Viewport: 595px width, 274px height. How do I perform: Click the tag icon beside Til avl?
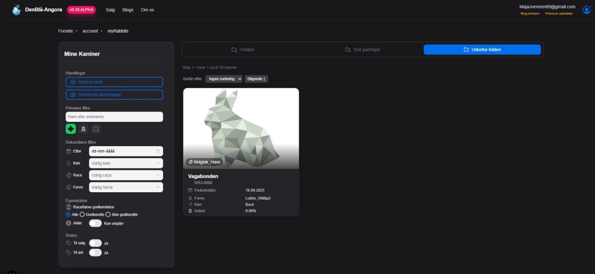[68, 253]
